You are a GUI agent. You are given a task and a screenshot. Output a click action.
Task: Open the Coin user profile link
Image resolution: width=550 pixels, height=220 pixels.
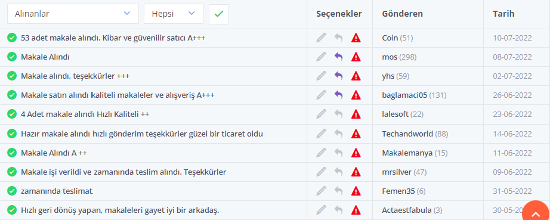390,38
